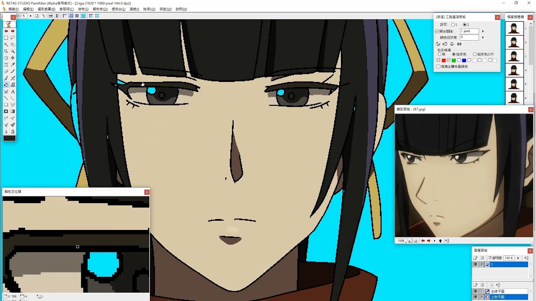The height and width of the screenshot is (301, 536).
Task: Open the reference panel options menu
Action: coord(447,241)
